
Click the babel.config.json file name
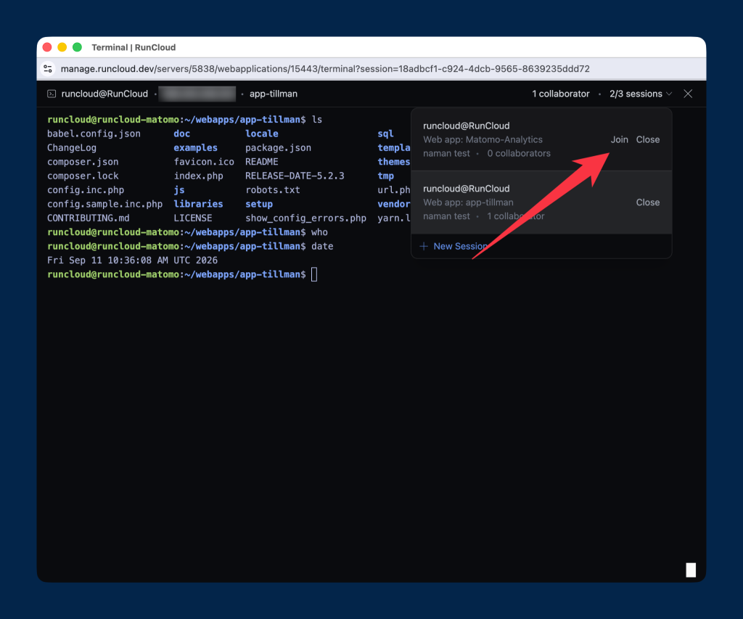coord(94,134)
